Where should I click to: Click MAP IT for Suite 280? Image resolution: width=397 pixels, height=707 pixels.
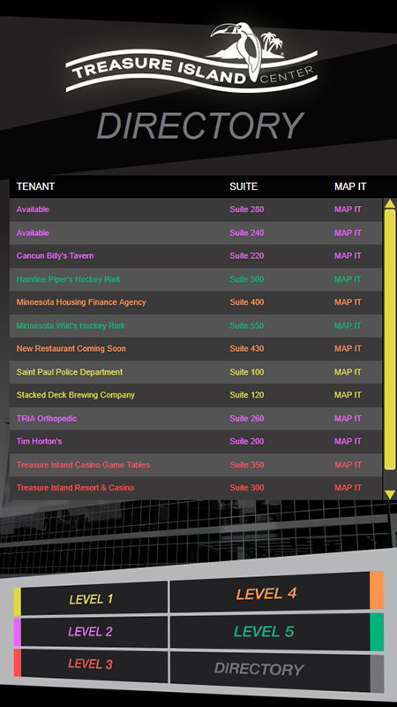click(348, 209)
